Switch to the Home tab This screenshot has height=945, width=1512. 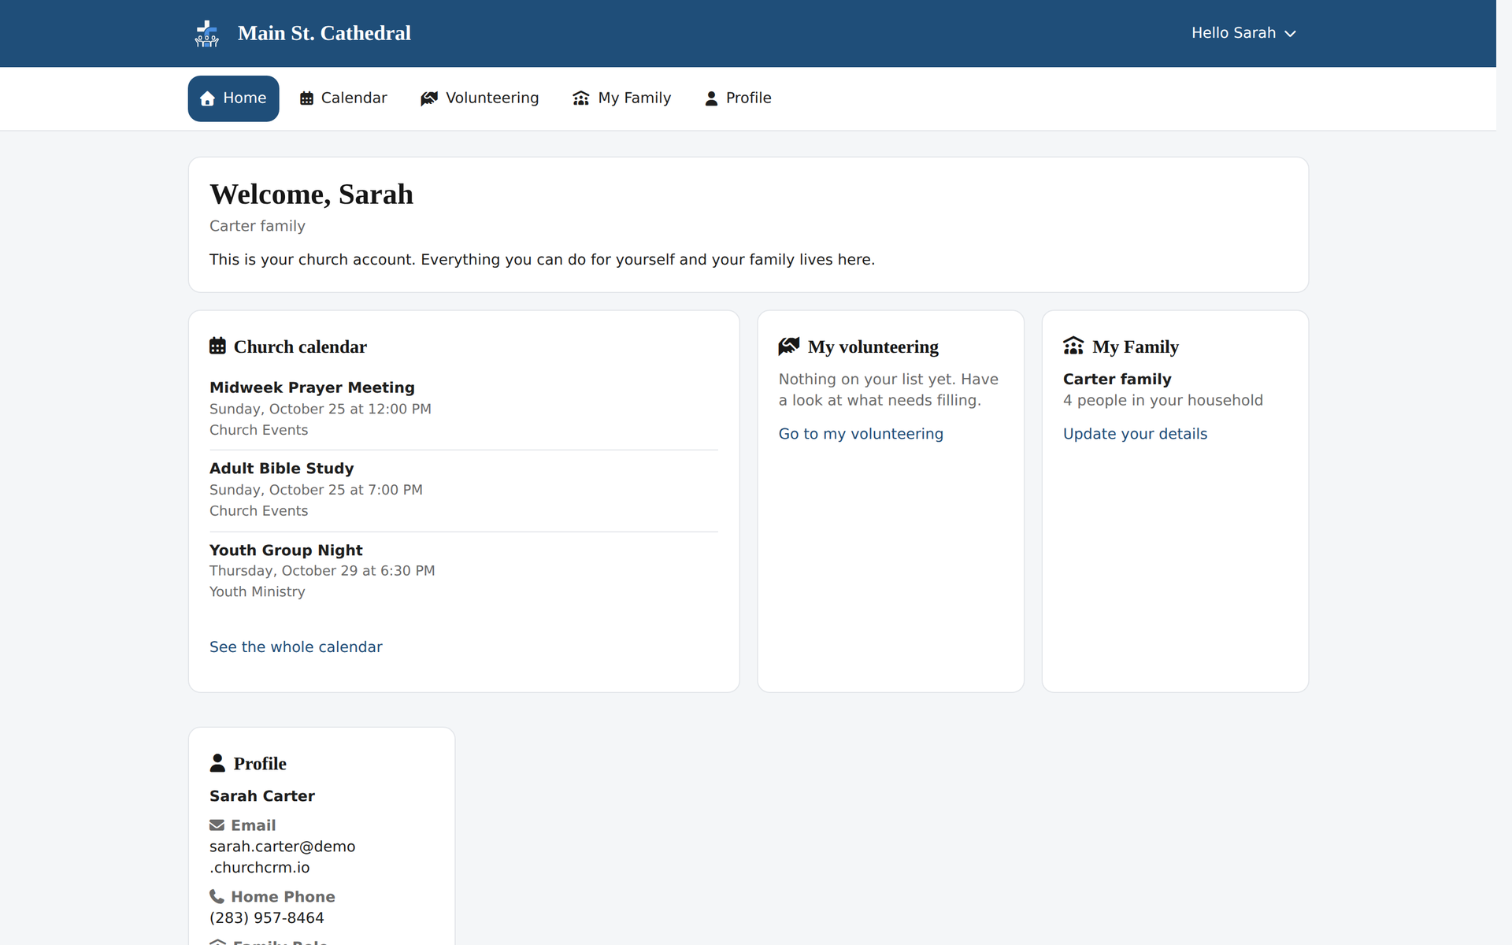tap(233, 98)
